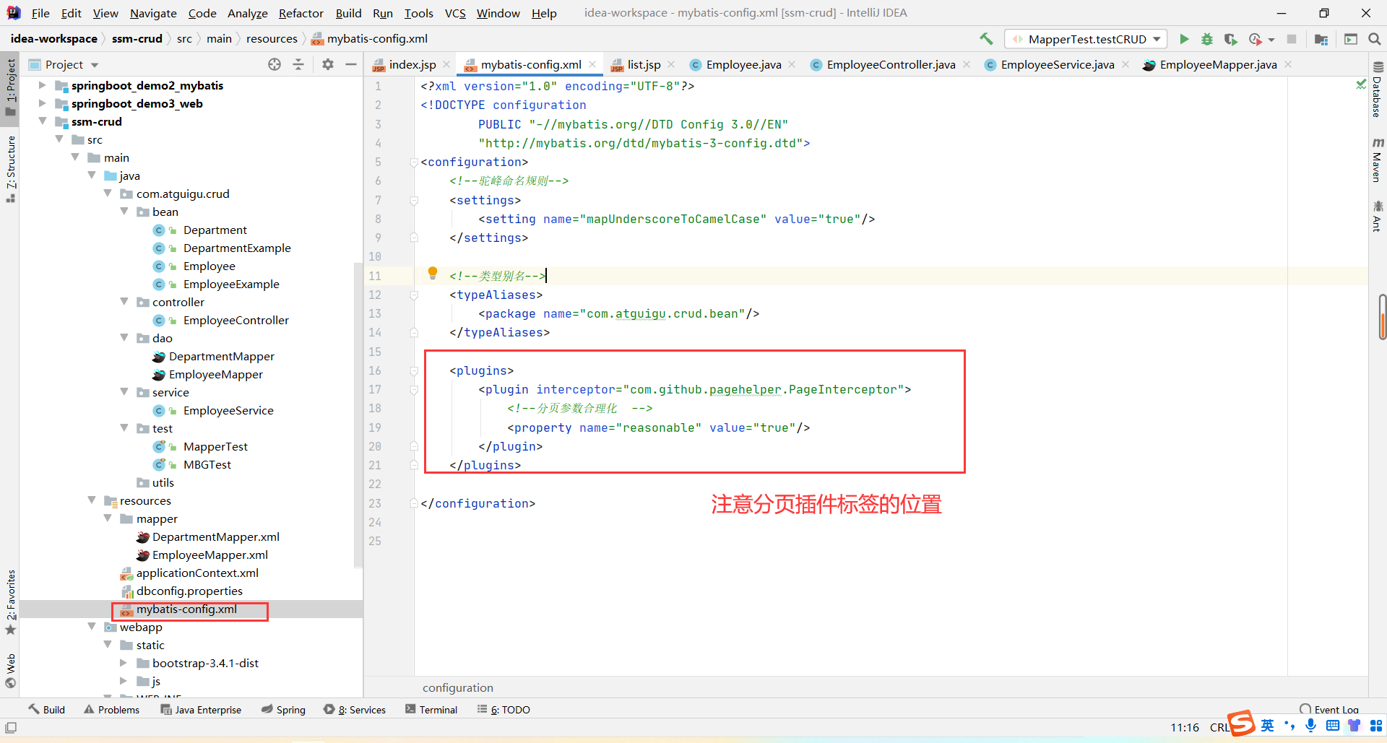The width and height of the screenshot is (1387, 743).
Task: Click the resources breadcrumb in navigation bar
Action: point(272,39)
